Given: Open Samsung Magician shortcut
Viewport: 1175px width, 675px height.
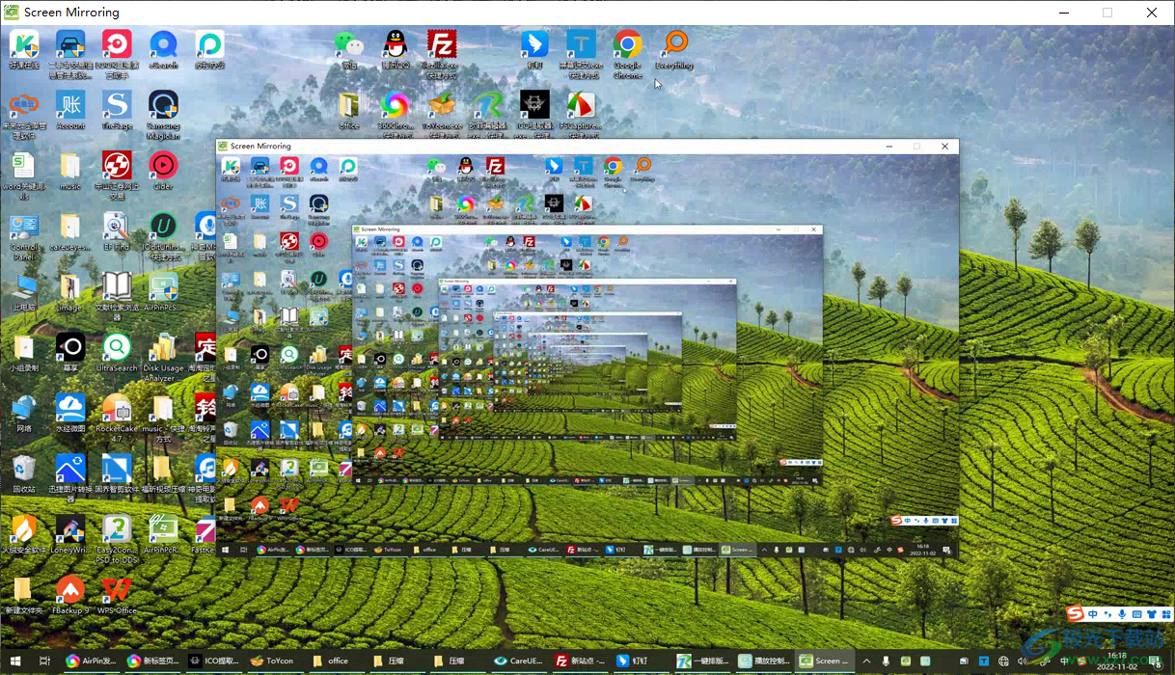Looking at the screenshot, I should (163, 105).
